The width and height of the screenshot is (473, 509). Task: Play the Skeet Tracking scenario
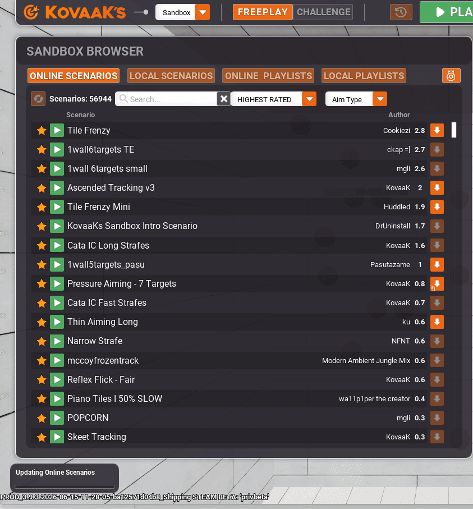pyautogui.click(x=57, y=437)
